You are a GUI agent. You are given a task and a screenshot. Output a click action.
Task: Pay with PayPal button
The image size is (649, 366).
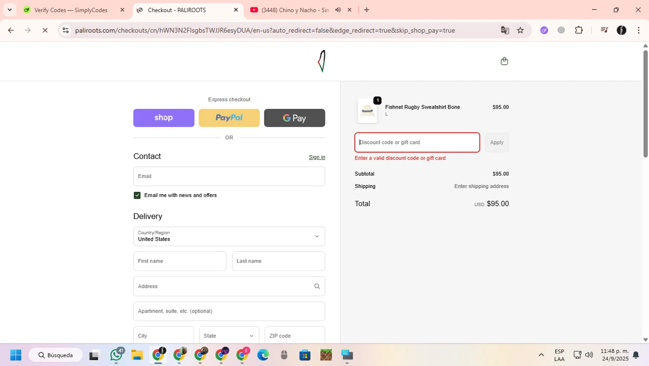(x=229, y=118)
